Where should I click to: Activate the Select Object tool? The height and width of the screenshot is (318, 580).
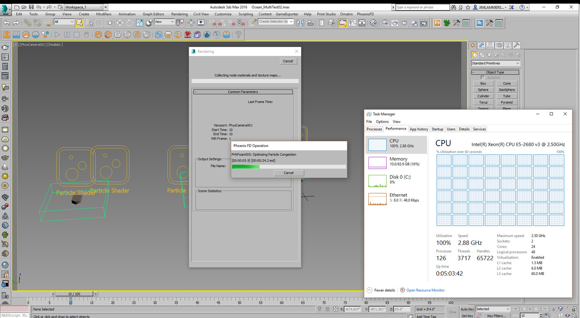pos(79,23)
